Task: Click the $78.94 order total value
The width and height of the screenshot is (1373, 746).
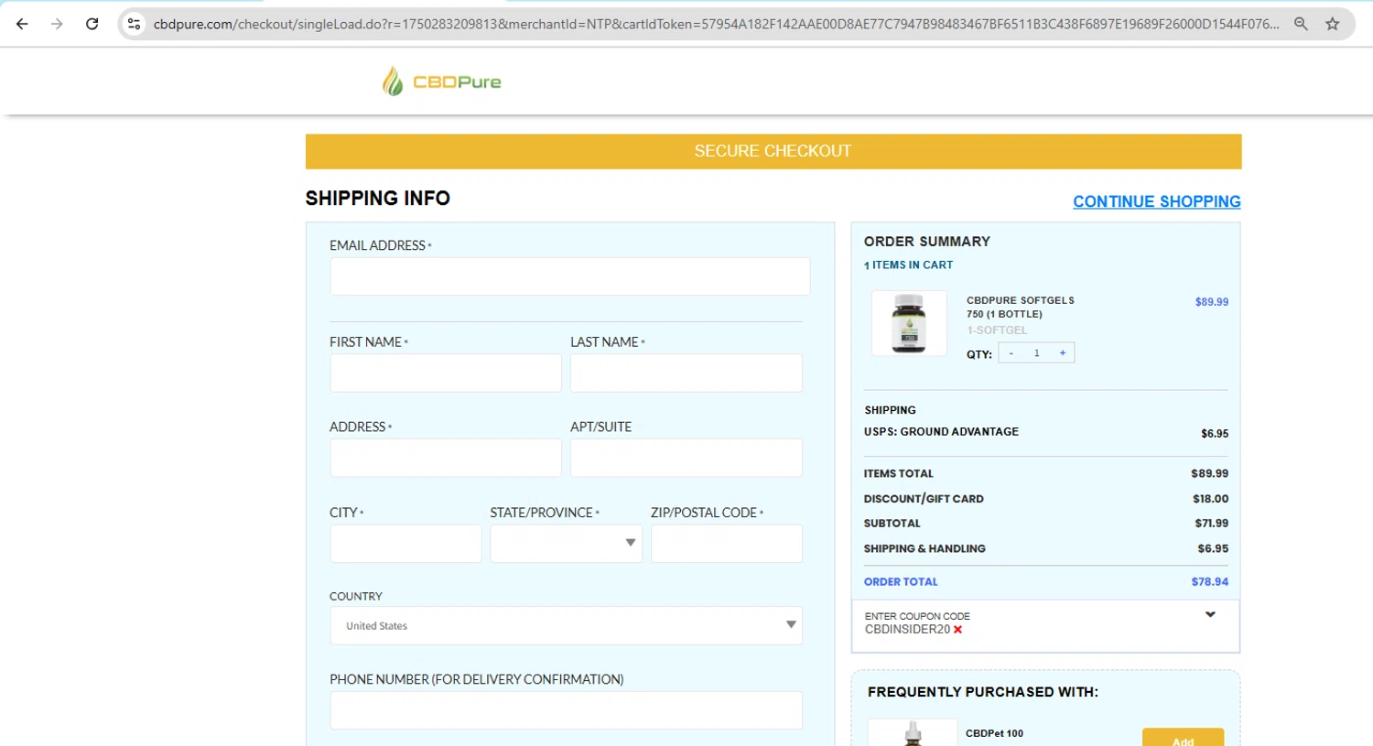Action: pyautogui.click(x=1209, y=581)
